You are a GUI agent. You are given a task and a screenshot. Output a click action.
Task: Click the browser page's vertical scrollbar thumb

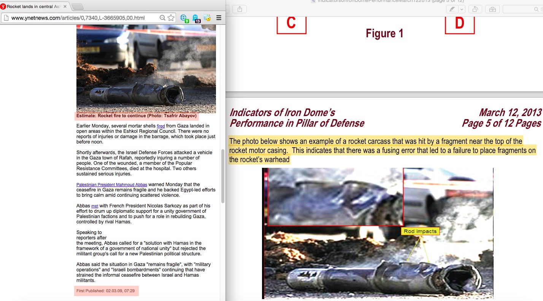pyautogui.click(x=223, y=176)
